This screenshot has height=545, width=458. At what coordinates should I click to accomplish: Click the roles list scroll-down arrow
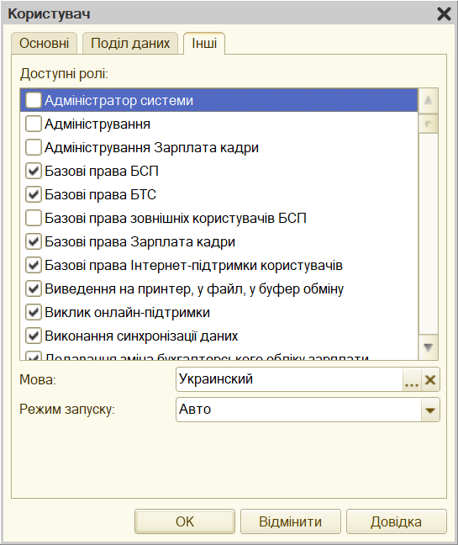click(428, 347)
